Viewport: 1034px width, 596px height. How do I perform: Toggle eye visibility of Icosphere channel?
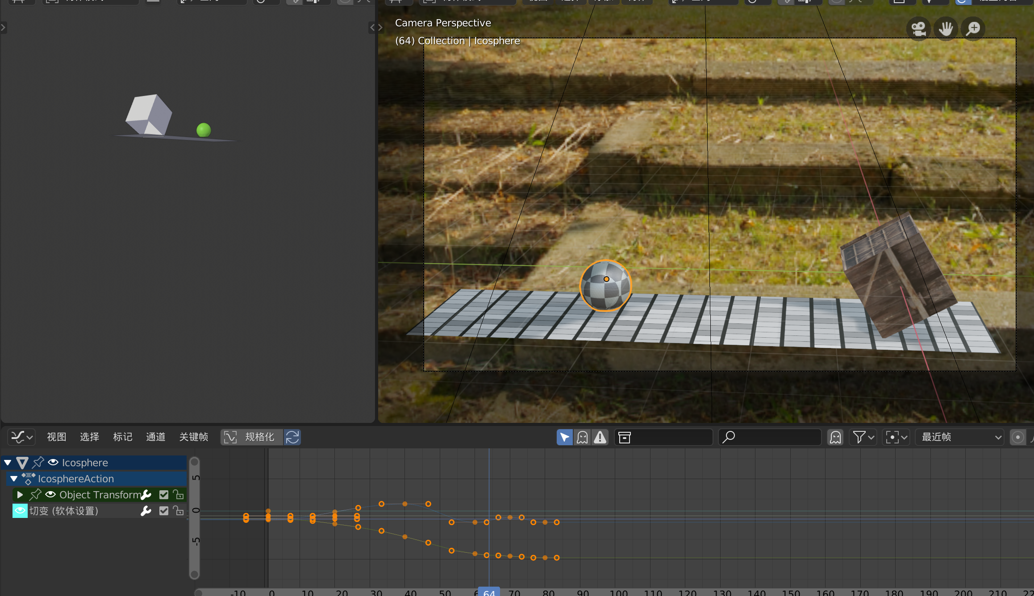pyautogui.click(x=53, y=462)
